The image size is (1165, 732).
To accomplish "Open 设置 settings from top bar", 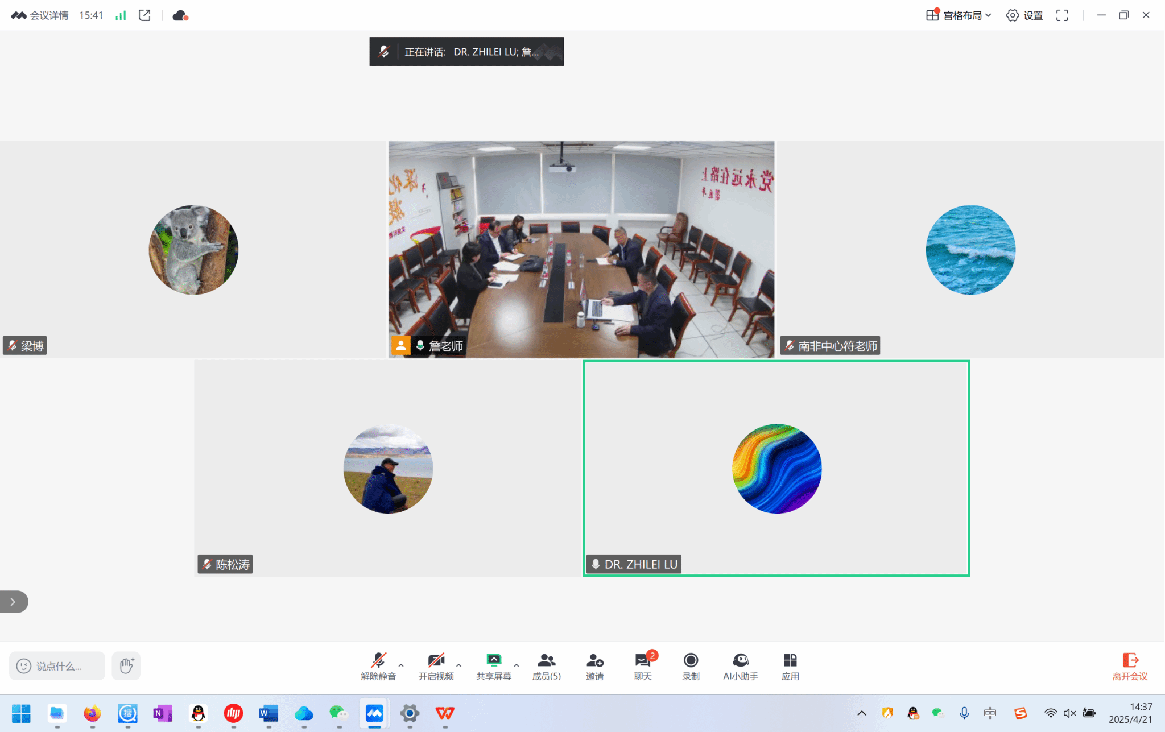I will pos(1025,15).
